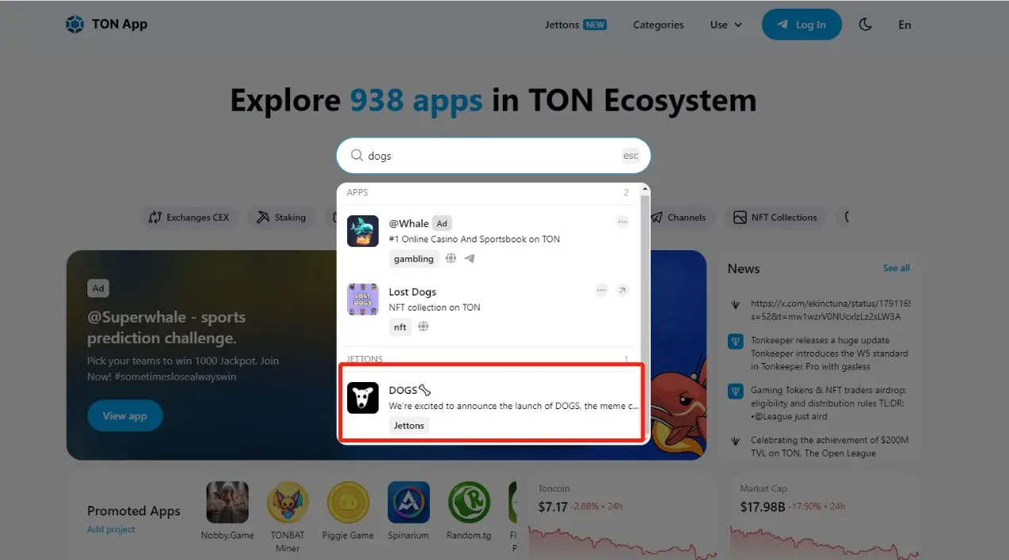The width and height of the screenshot is (1009, 560).
Task: Open more options for @Whale
Action: [622, 222]
